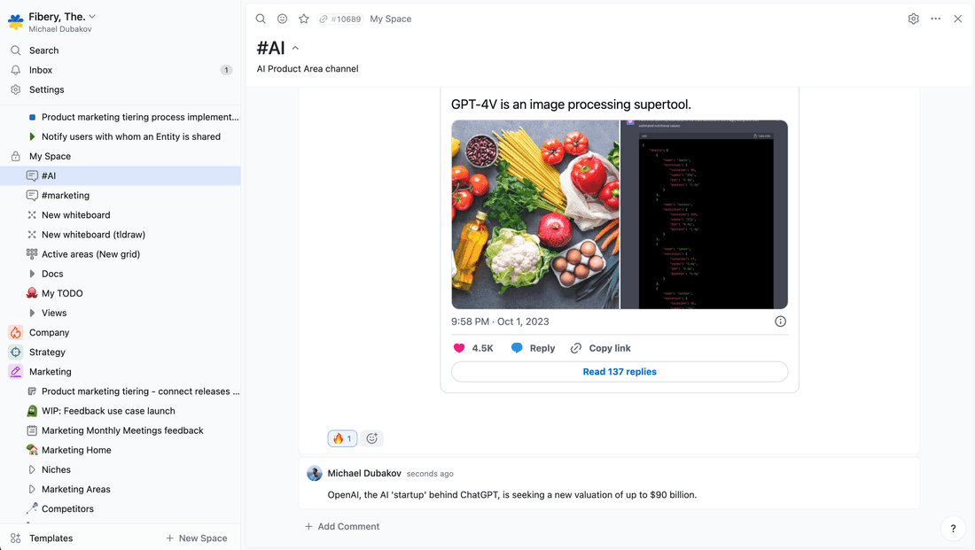Expand the Views folder in sidebar
The image size is (975, 550).
pos(33,313)
